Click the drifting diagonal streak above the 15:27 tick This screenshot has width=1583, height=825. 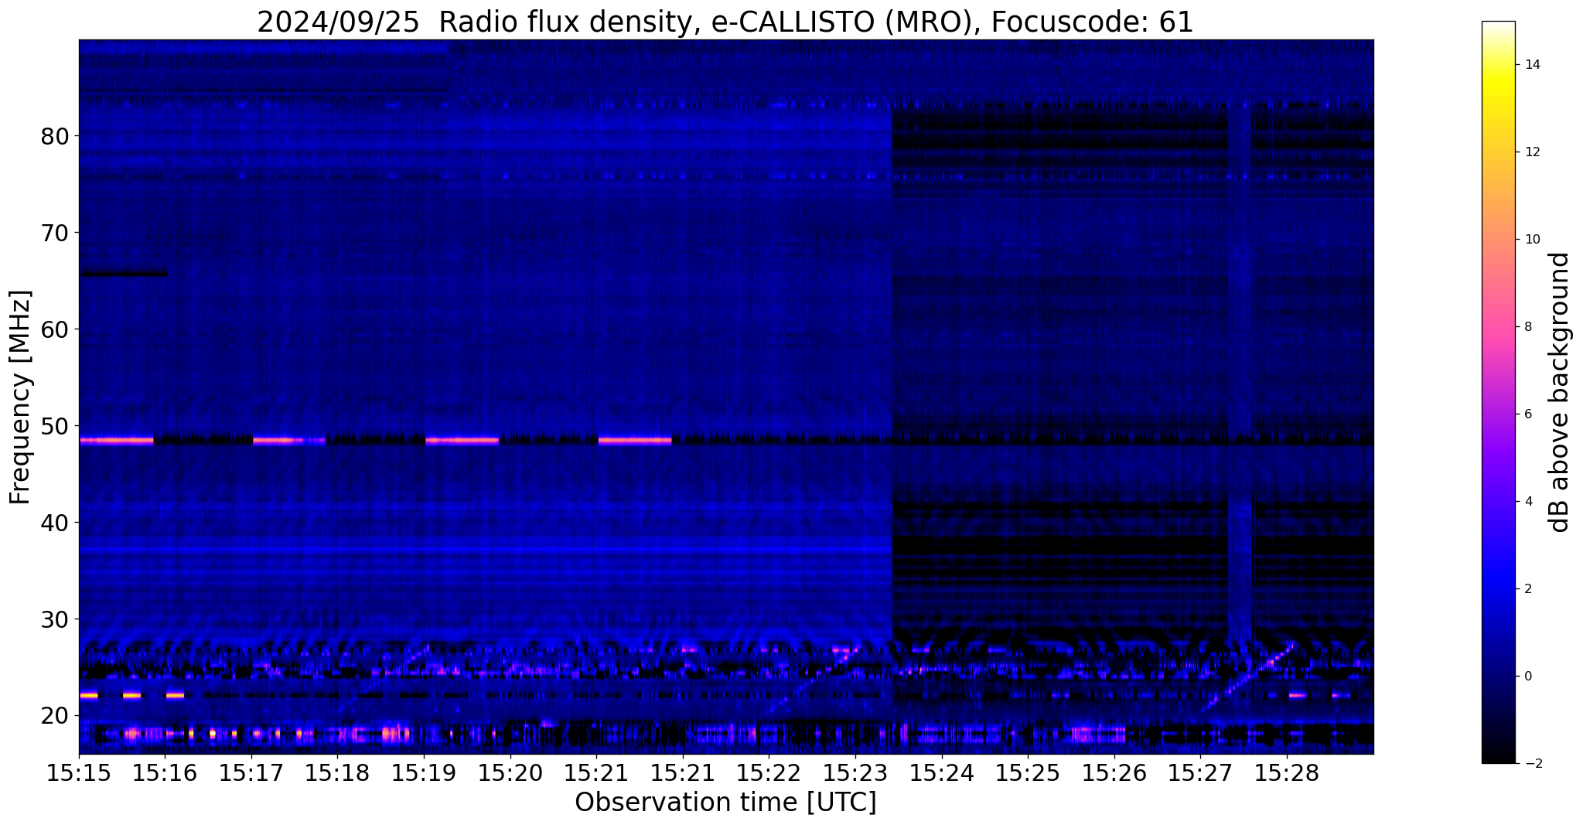coord(1249,677)
